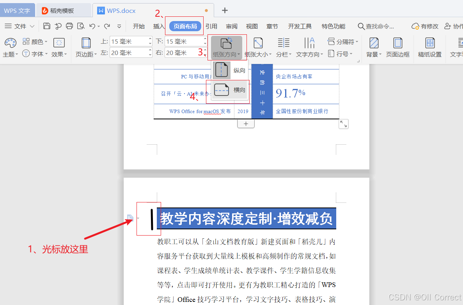Open the 稻壳模板 tab

(x=58, y=11)
